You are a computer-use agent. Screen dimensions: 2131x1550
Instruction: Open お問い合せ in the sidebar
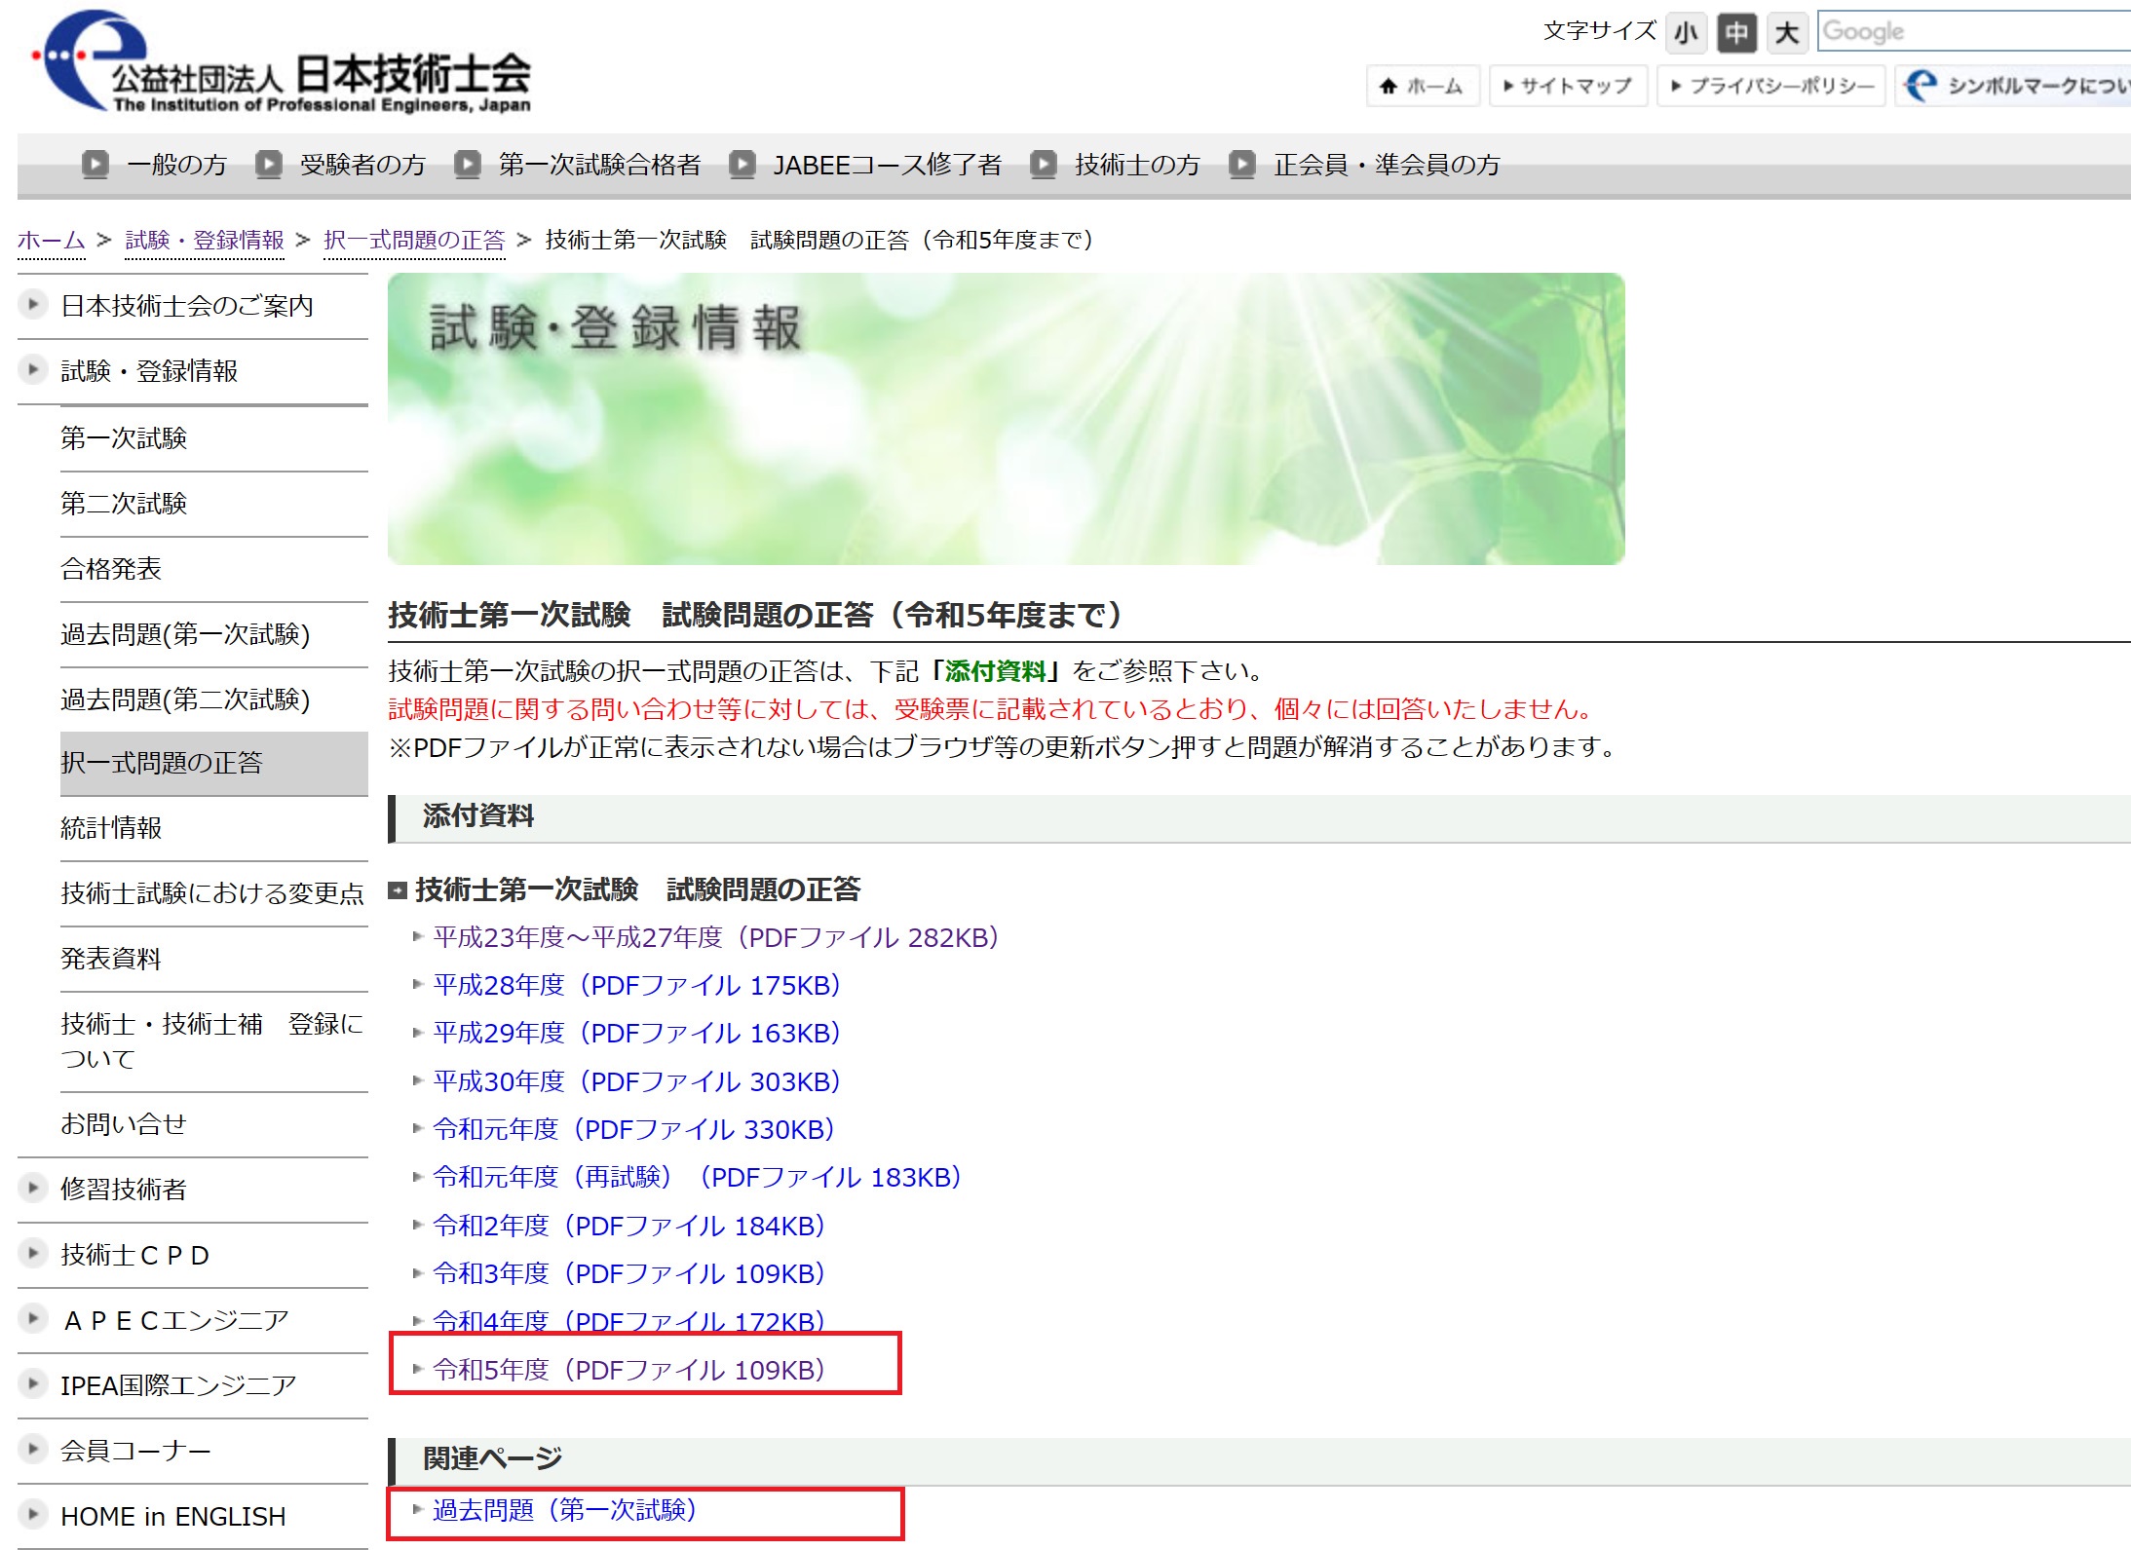click(124, 1124)
